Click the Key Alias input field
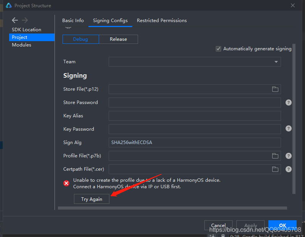This screenshot has width=305, height=237. click(x=194, y=116)
